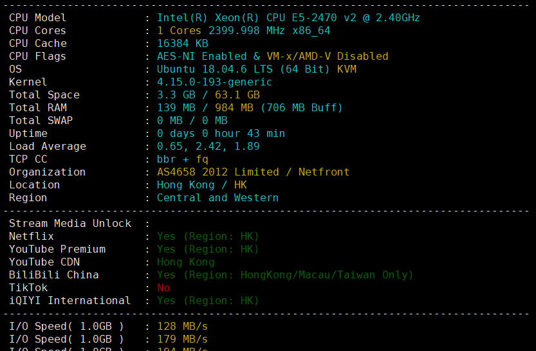Select 'Yes (Region: HongKong/Macau/Taiwan Only)' result

coord(285,275)
